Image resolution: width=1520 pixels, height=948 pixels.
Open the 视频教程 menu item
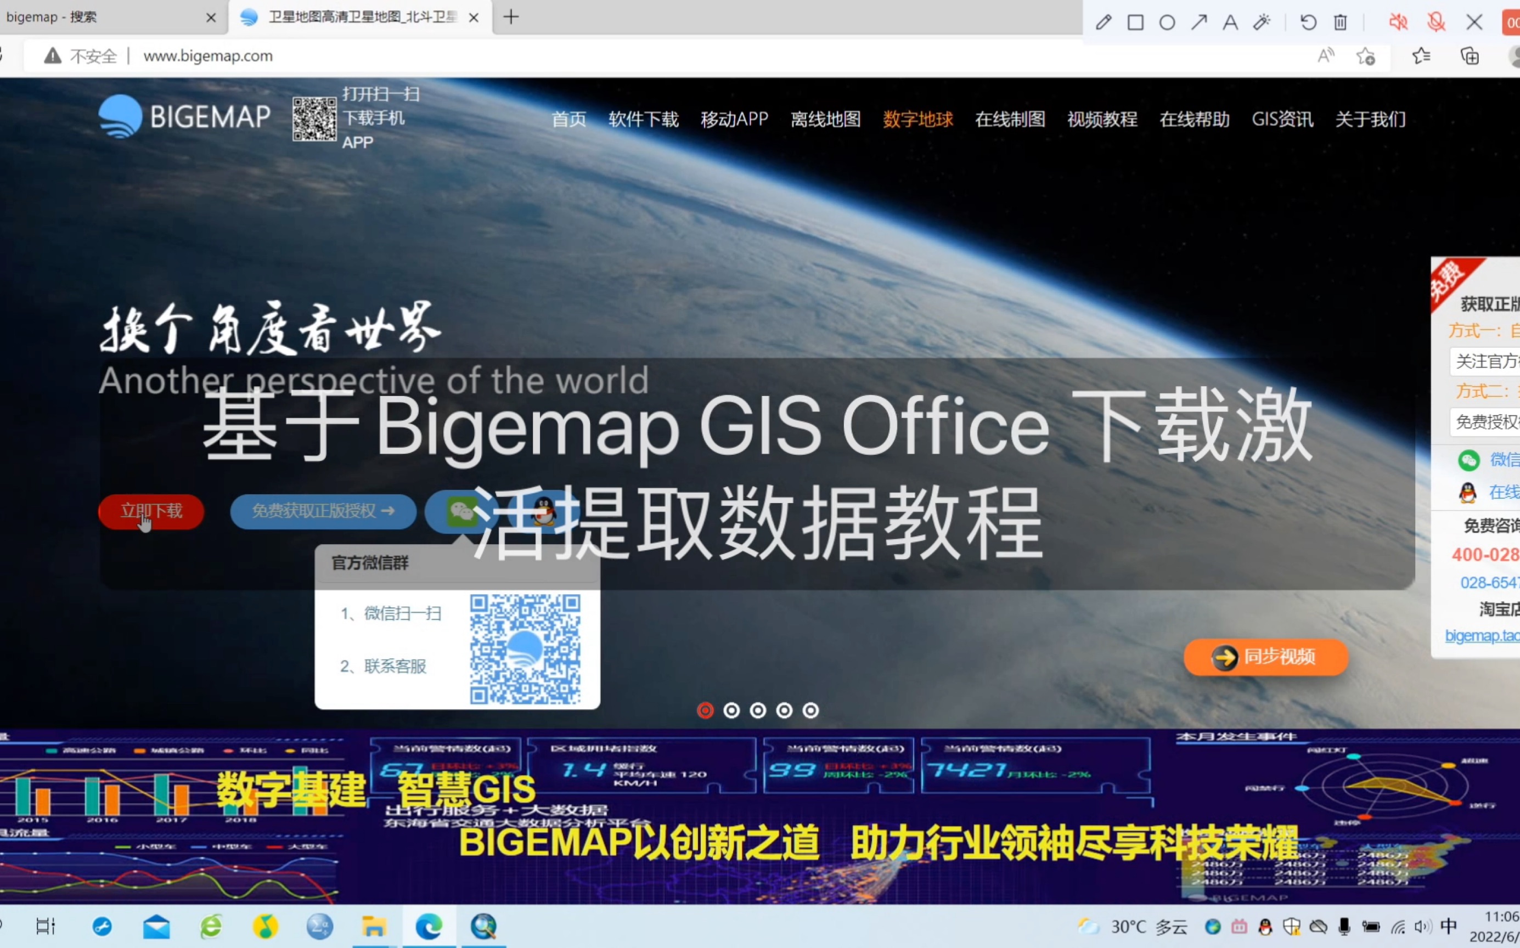coord(1102,119)
